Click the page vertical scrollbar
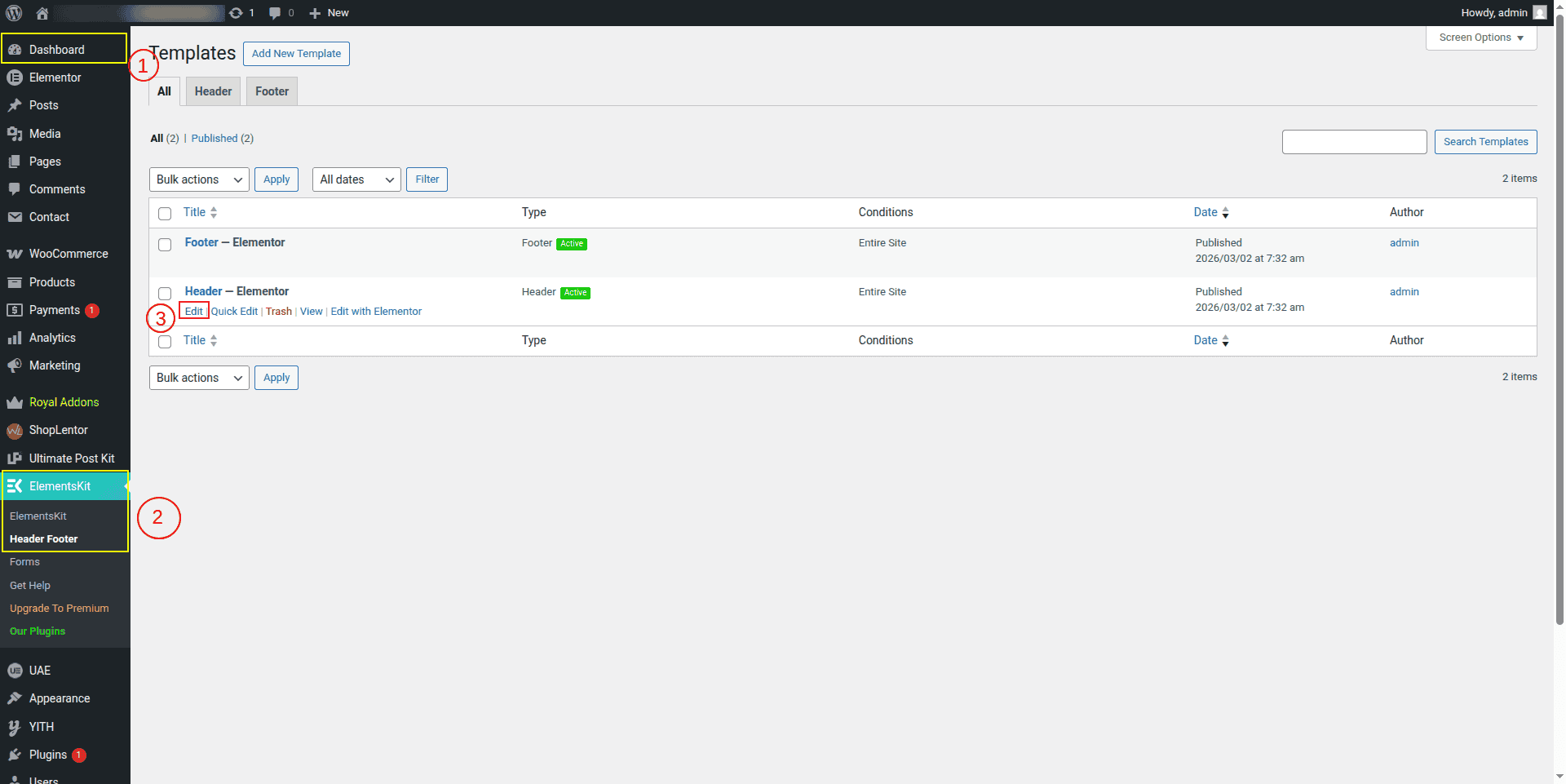Image resolution: width=1566 pixels, height=784 pixels. 1559,326
